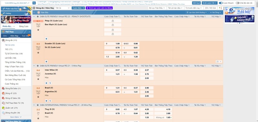Click Trình tạo cược xiên tự động button
The image size is (258, 122).
coord(99,8)
